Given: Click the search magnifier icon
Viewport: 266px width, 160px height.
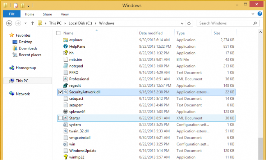Looking at the screenshot, I should tap(255, 23).
